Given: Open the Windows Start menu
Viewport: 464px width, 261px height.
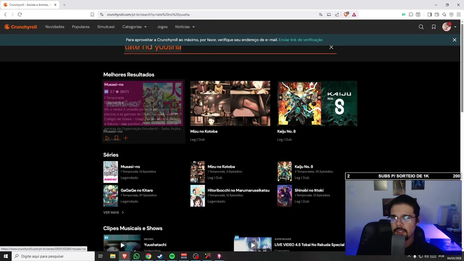Looking at the screenshot, I should (x=5, y=256).
